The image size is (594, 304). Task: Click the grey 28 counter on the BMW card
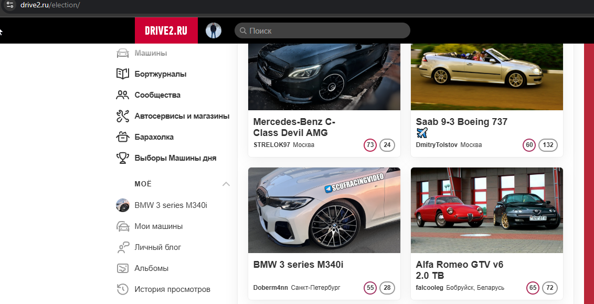click(387, 288)
